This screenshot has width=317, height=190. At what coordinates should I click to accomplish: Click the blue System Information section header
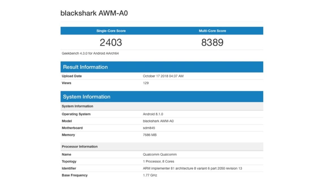pyautogui.click(x=86, y=97)
